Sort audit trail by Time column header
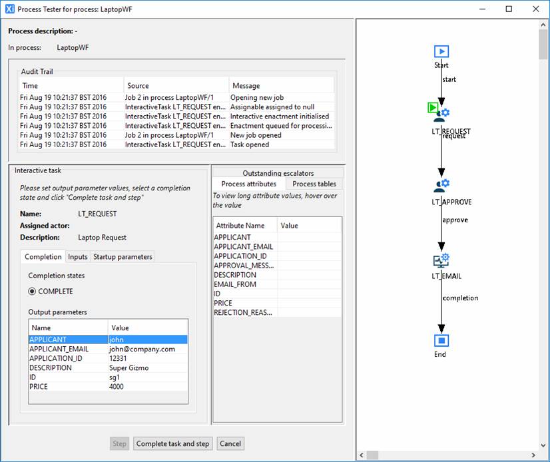Viewport: 550px width, 462px height. coord(70,86)
